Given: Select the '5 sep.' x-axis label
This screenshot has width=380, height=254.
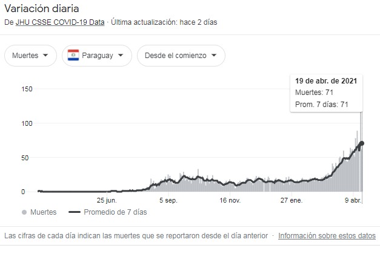Looking at the screenshot, I should click(x=168, y=200).
